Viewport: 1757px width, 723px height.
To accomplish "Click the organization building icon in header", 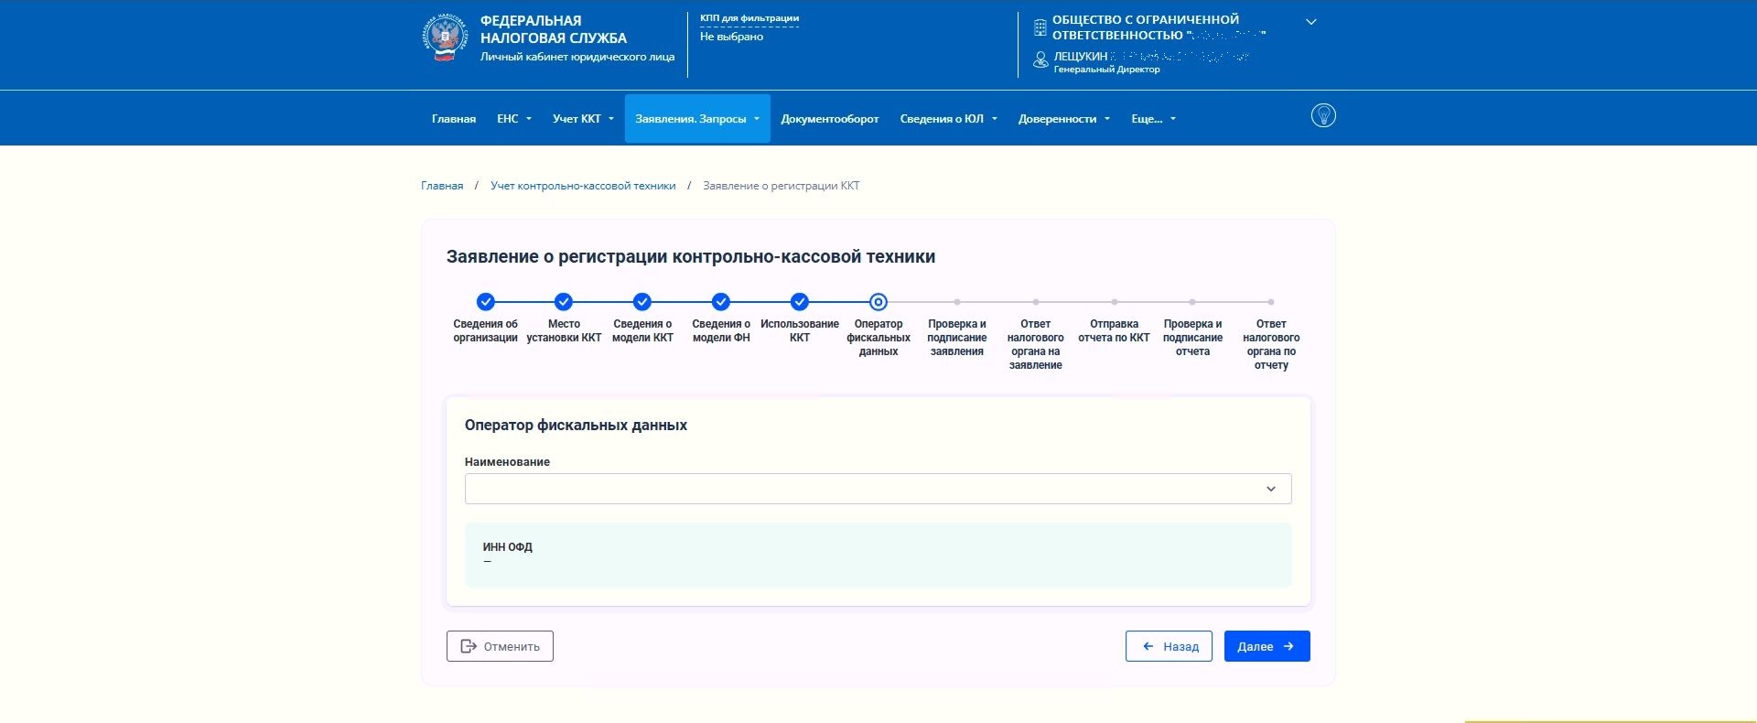I will coord(1040,27).
